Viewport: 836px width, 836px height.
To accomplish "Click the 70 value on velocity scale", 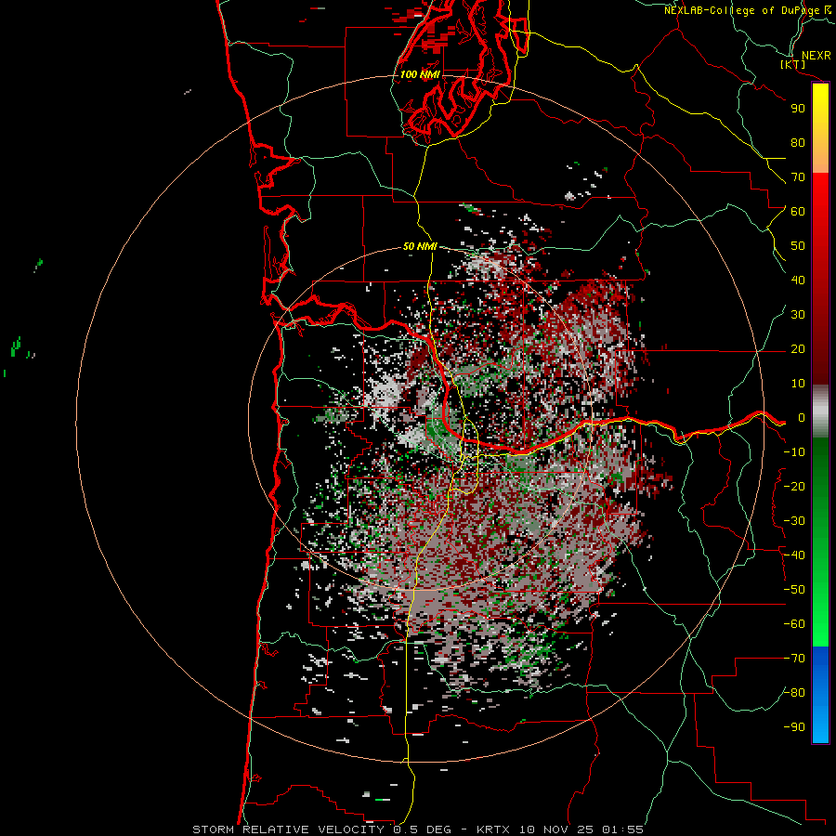I will [798, 177].
